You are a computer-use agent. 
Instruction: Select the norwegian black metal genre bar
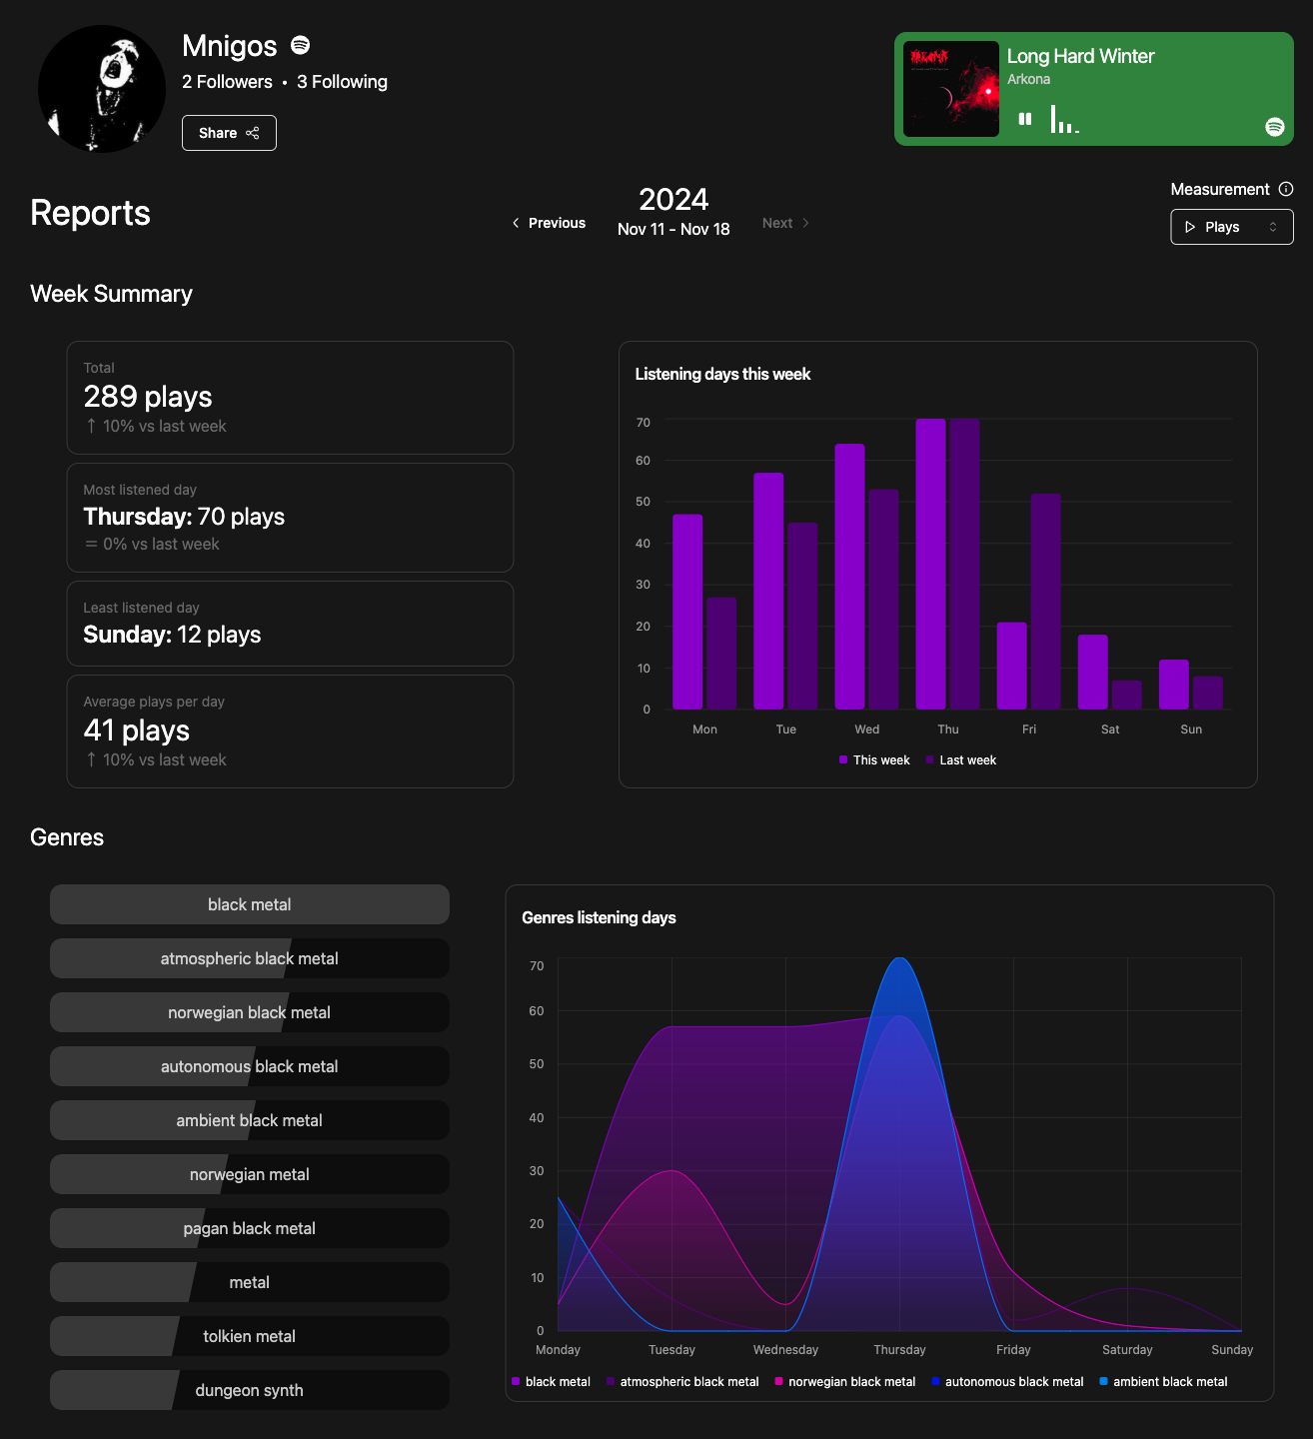(x=250, y=1012)
